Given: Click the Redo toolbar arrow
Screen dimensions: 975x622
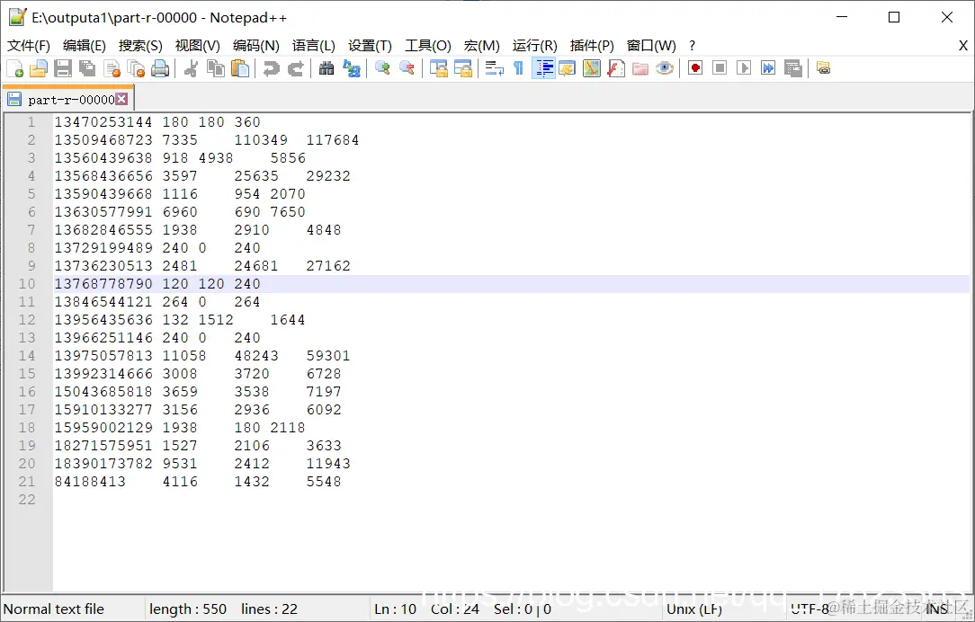Looking at the screenshot, I should coord(295,68).
